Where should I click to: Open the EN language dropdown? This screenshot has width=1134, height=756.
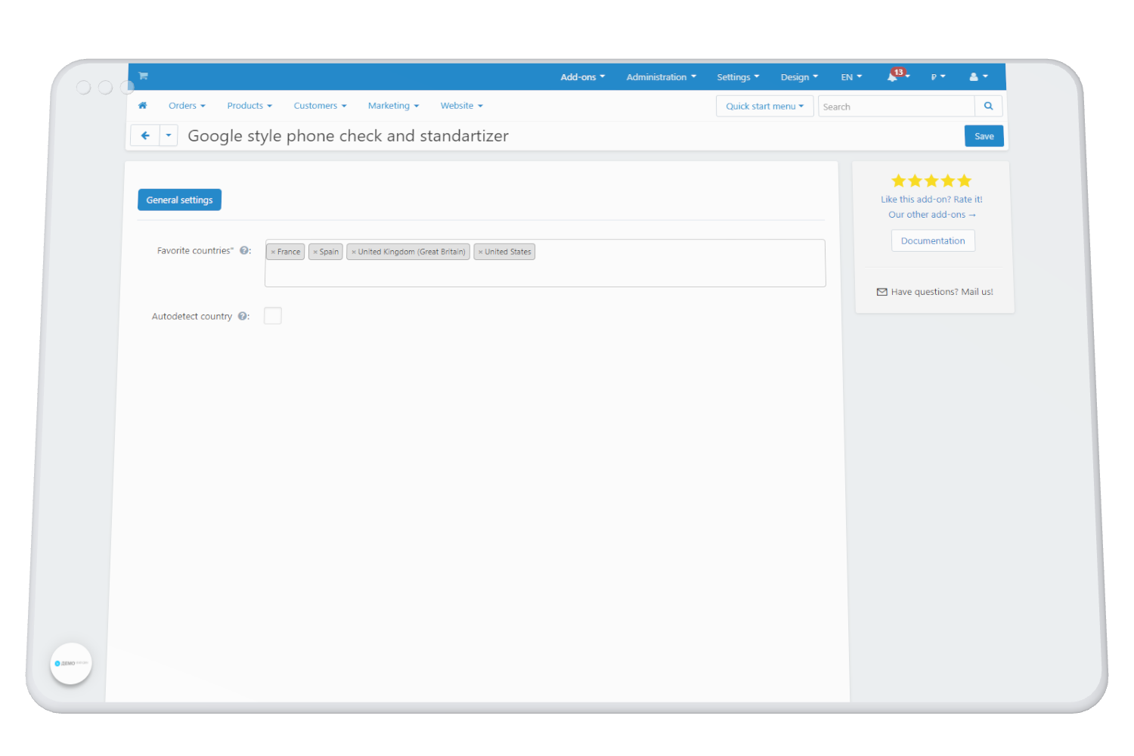point(851,77)
